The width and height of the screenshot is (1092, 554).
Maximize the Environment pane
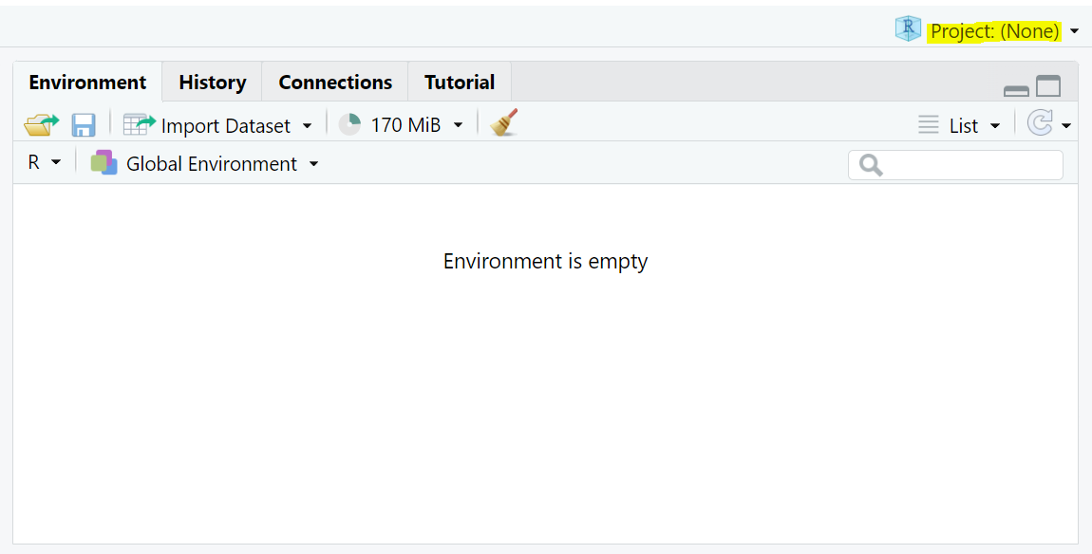[1048, 86]
